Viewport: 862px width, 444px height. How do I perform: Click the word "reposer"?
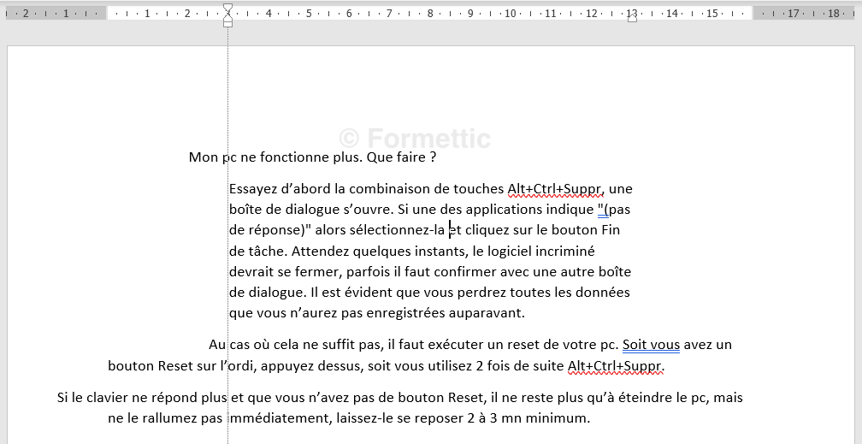[x=440, y=418]
